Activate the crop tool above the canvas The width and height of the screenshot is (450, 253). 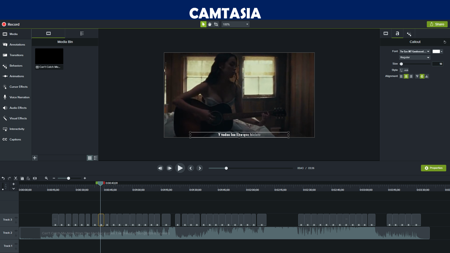216,24
